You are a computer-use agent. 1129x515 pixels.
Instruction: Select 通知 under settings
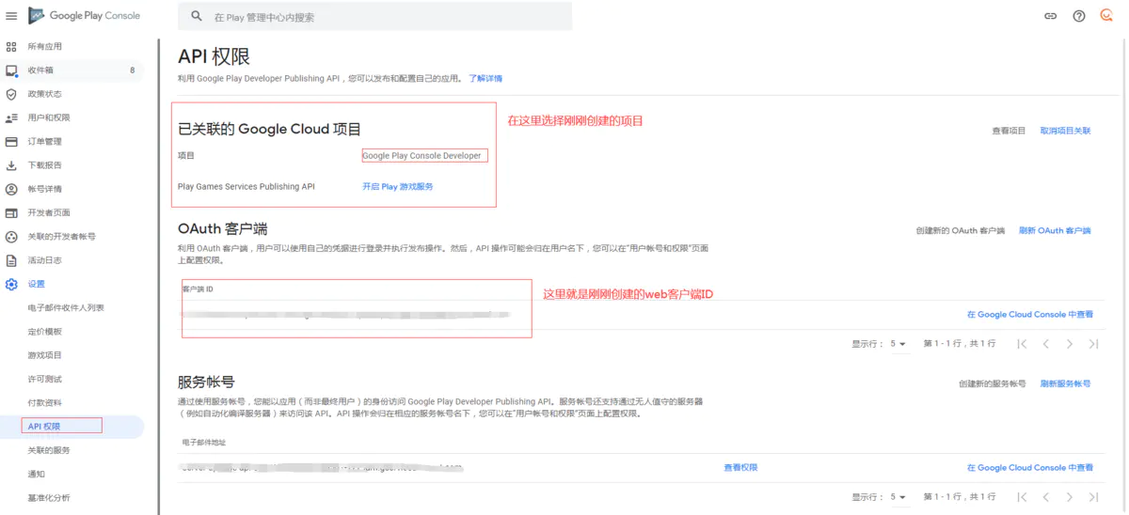[37, 474]
